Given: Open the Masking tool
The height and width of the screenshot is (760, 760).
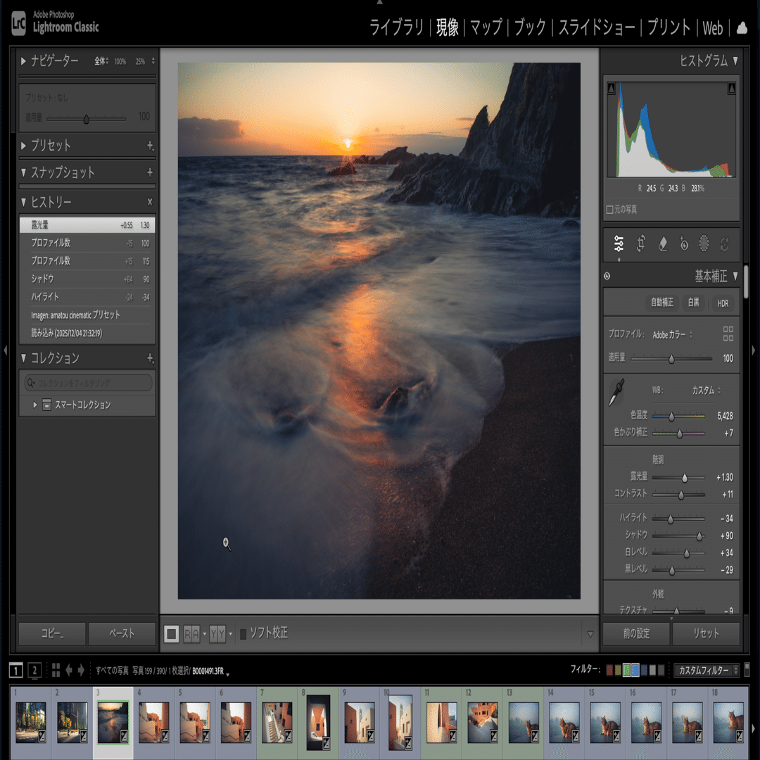Looking at the screenshot, I should pyautogui.click(x=704, y=243).
